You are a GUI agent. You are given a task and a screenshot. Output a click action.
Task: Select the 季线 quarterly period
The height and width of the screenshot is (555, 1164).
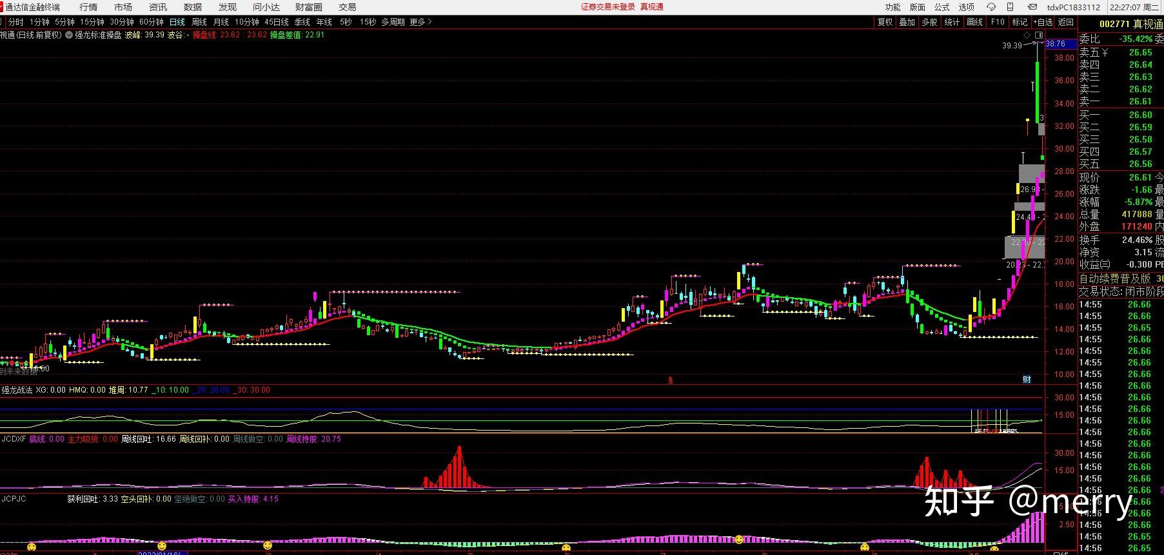pos(302,22)
